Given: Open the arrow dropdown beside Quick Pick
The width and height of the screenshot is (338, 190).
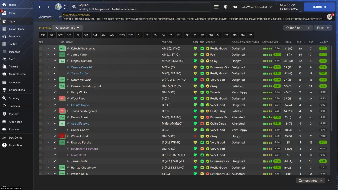Looking at the screenshot, I should (308, 28).
